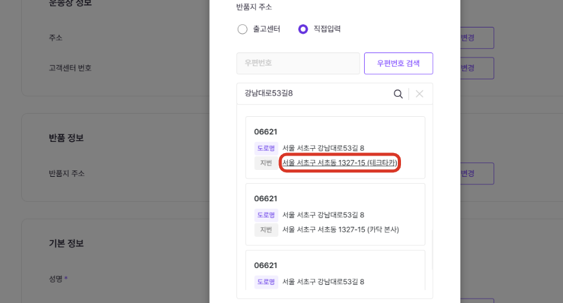The height and width of the screenshot is (303, 563).
Task: Click the 변경 button in the 주소 row
Action: (x=477, y=37)
